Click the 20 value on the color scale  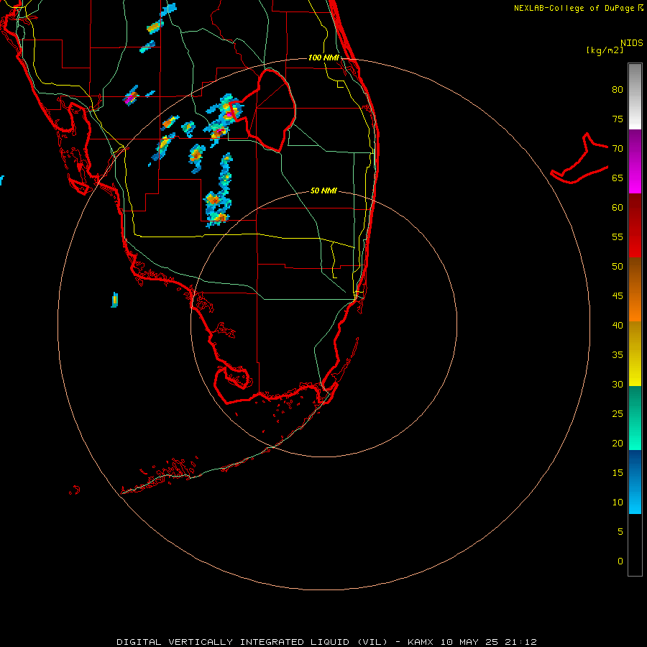[x=618, y=443]
